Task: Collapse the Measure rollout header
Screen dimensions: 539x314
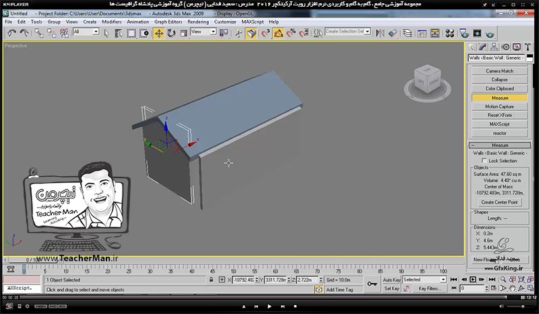Action: (499, 145)
